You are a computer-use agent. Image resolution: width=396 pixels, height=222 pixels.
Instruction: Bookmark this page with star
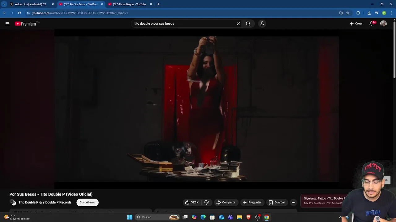point(348,13)
